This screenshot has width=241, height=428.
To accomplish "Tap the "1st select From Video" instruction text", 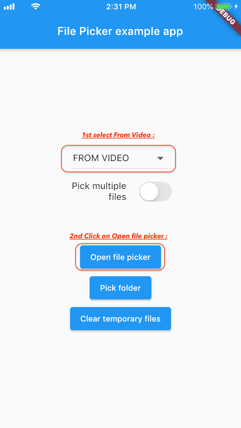I will 118,134.
